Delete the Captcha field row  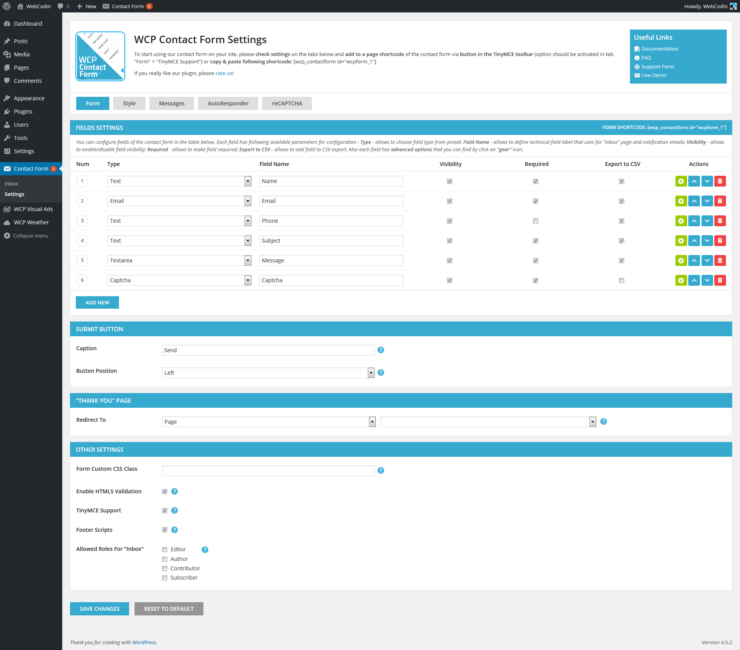coord(720,280)
